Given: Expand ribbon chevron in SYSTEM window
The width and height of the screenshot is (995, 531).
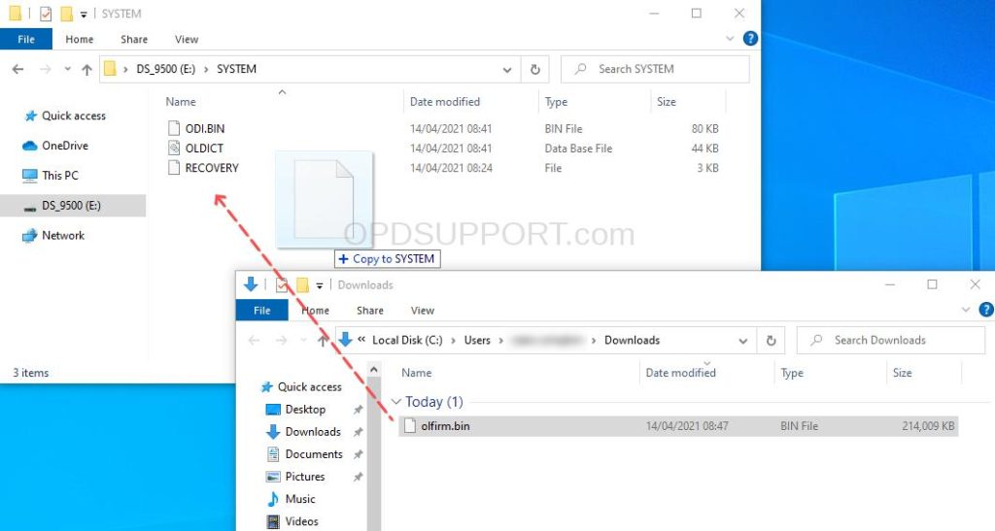Looking at the screenshot, I should point(731,39).
